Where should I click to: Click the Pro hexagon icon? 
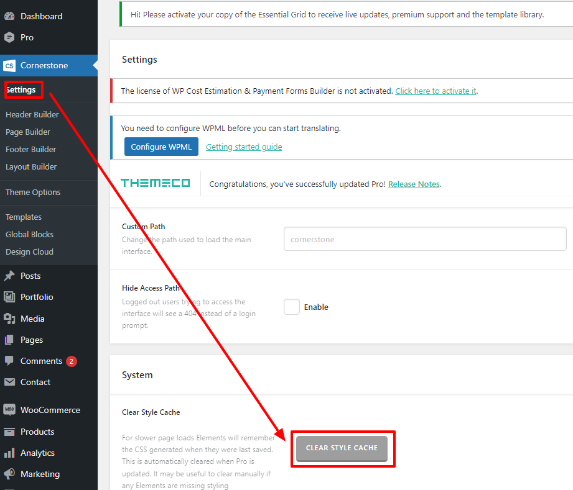9,37
